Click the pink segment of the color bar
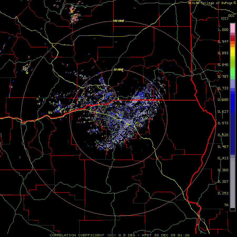Image resolution: width=237 pixels, height=237 pixels. click(x=233, y=28)
